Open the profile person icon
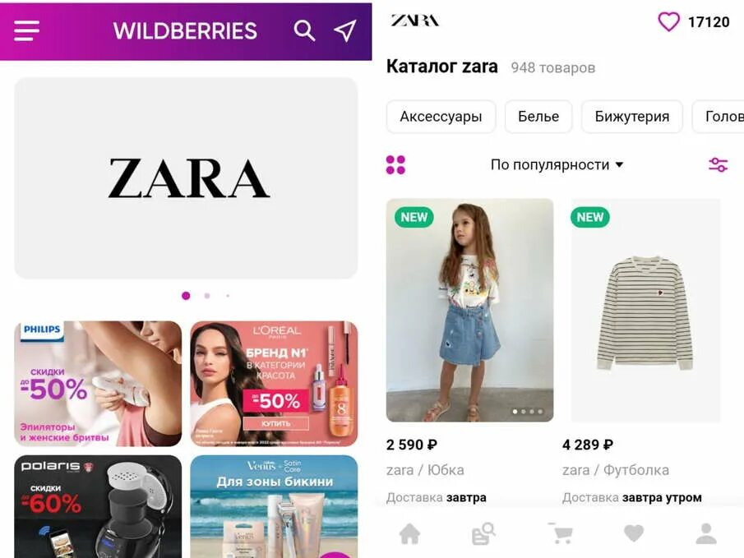The image size is (744, 558). [x=706, y=533]
